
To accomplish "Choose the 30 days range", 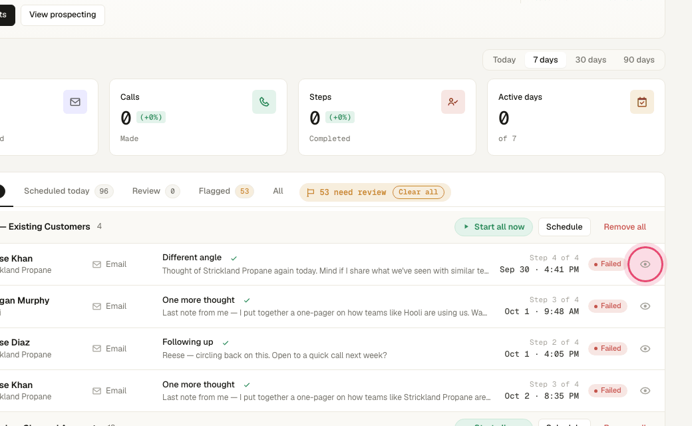I will (x=590, y=60).
